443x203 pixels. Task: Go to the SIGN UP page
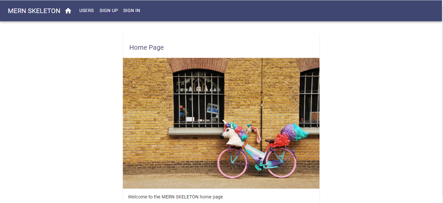click(x=109, y=10)
